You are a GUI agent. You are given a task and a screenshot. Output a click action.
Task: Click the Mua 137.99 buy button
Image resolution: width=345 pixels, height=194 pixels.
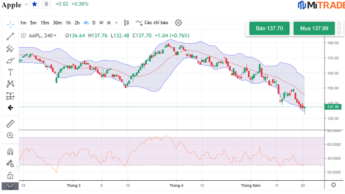[x=314, y=28]
